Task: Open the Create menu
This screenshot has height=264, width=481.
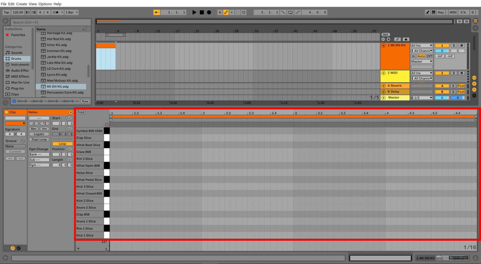Action: tap(21, 4)
